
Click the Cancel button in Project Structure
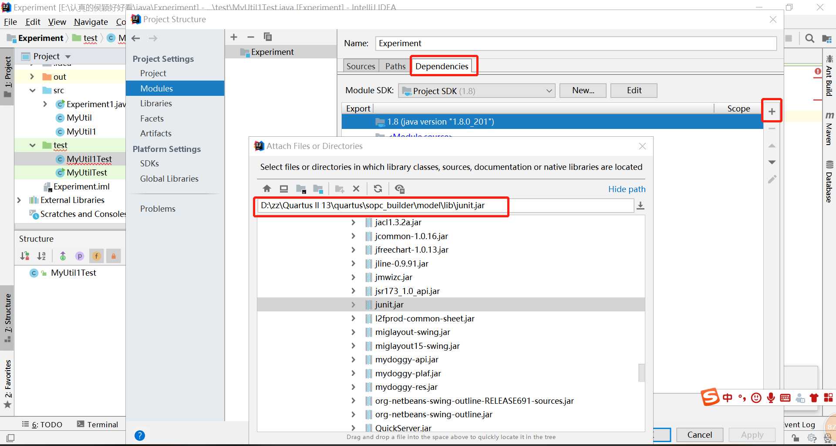pyautogui.click(x=700, y=435)
